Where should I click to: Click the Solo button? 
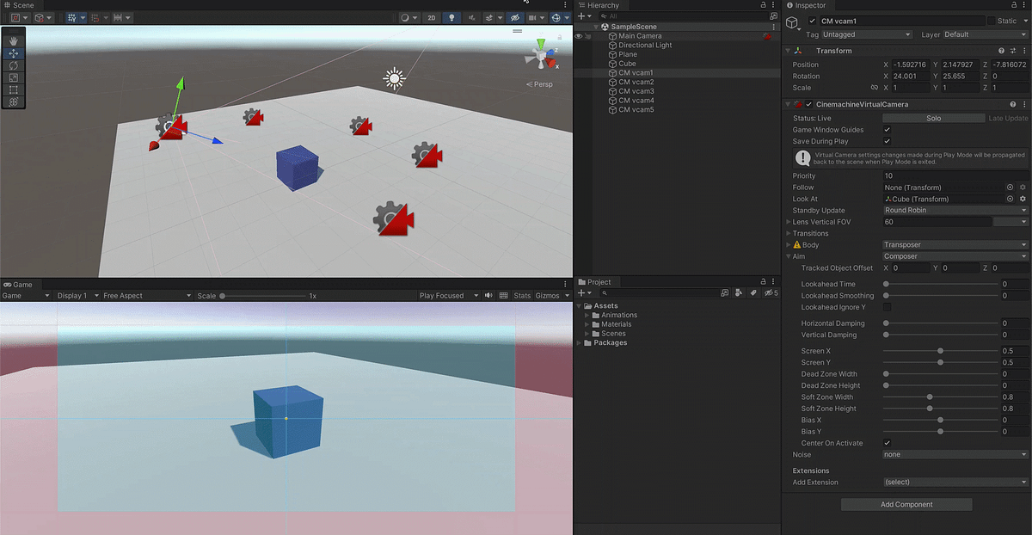click(x=933, y=118)
